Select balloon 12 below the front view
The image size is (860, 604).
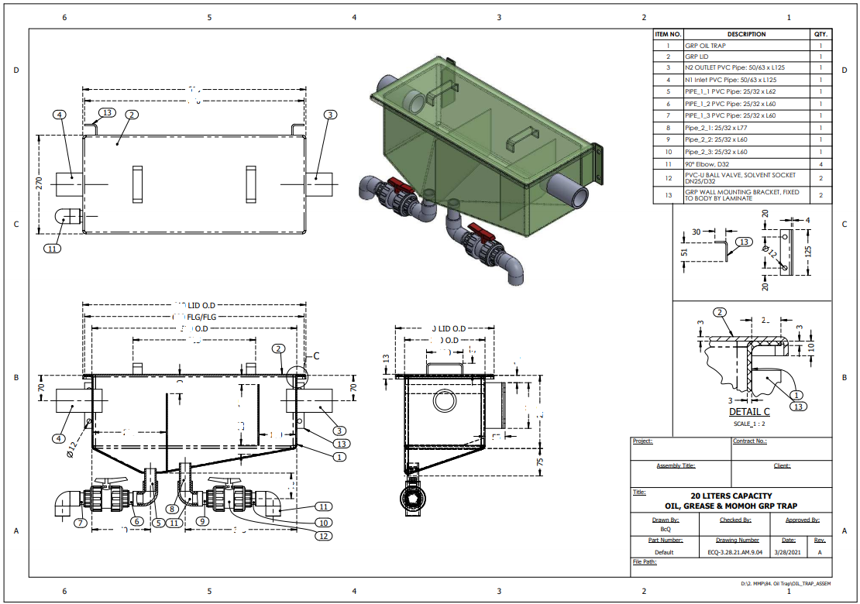tap(325, 536)
